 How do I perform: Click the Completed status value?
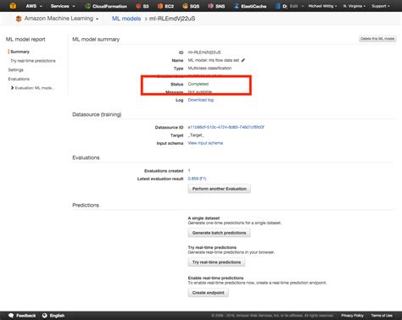tap(198, 84)
